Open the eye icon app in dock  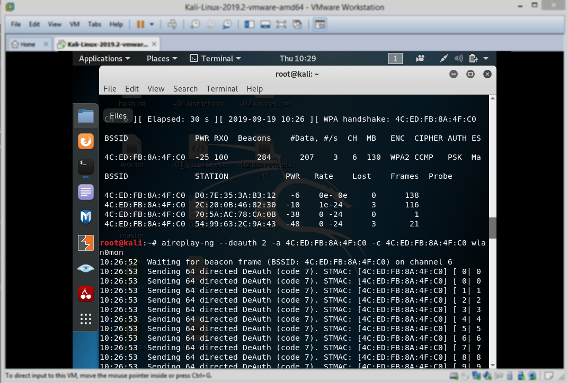click(x=86, y=268)
